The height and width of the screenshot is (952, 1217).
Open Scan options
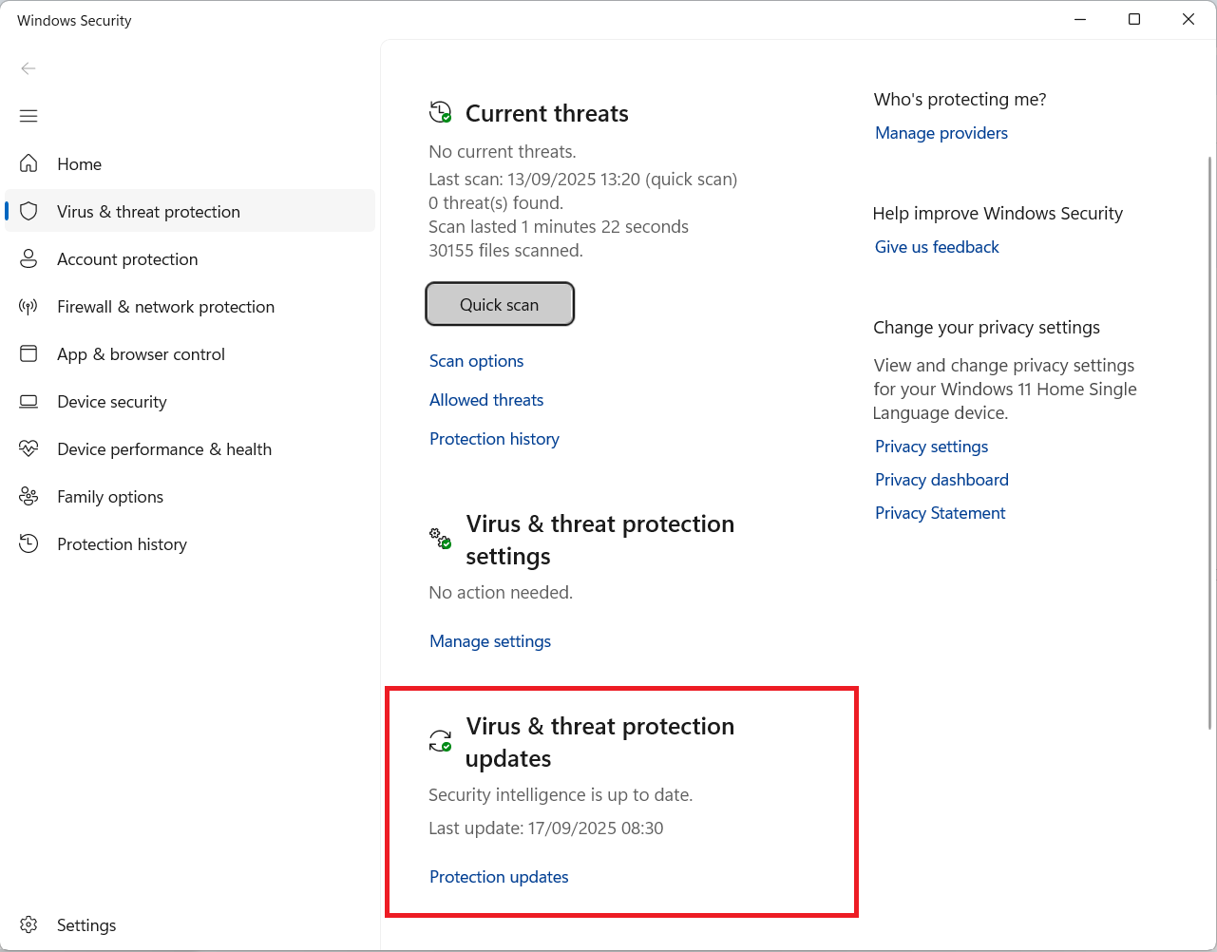[476, 361]
